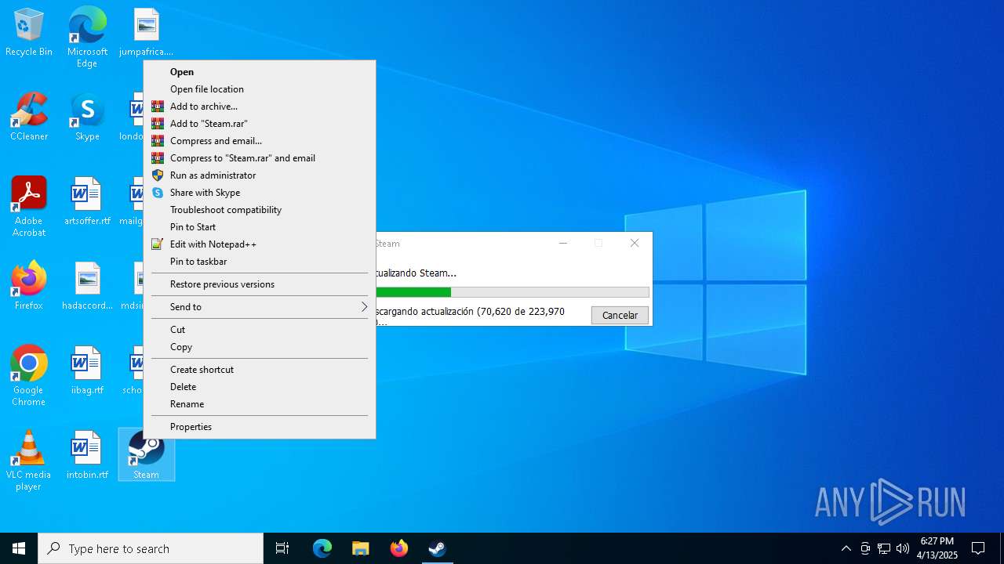
Task: Open the clock showing 6:27 PM
Action: point(937,548)
